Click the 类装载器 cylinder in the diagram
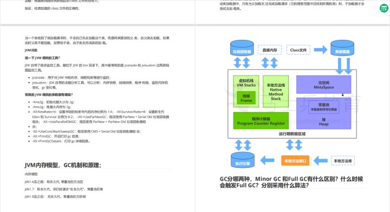 (x=342, y=48)
